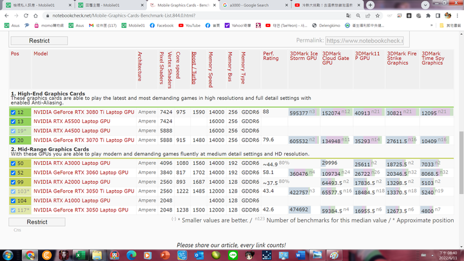Screen dimensions: 464x261
Task: Click the zoom magnifier icon in address bar
Action: tap(358, 15)
